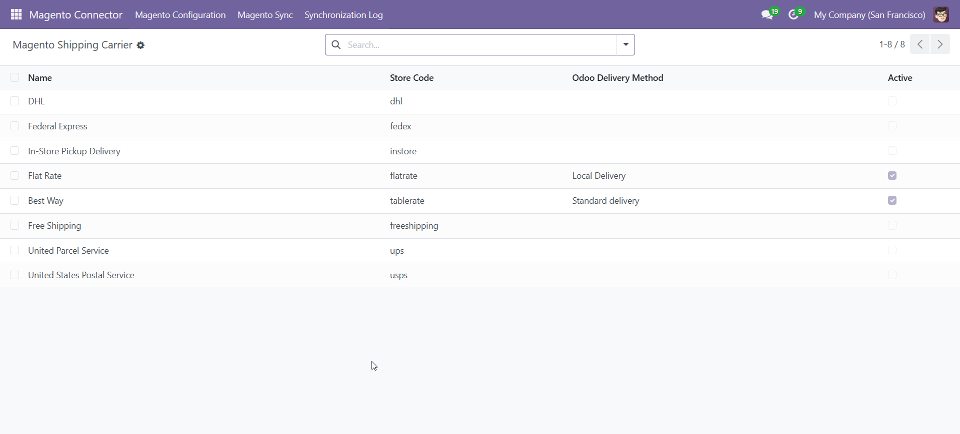Focus the Search input field

pos(480,45)
